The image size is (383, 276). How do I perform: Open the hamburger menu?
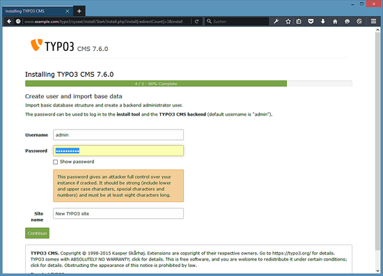(x=373, y=22)
